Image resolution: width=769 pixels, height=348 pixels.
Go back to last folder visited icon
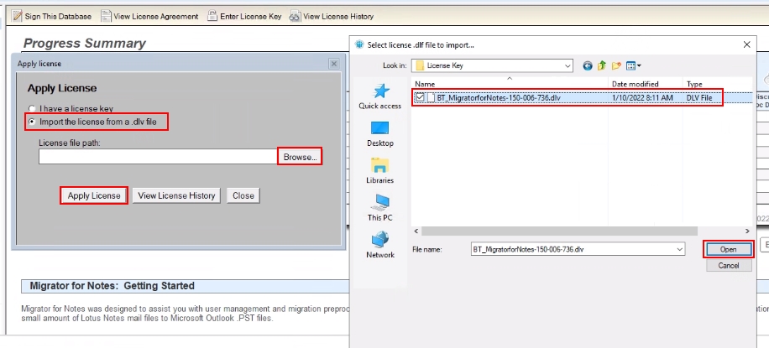coord(588,65)
